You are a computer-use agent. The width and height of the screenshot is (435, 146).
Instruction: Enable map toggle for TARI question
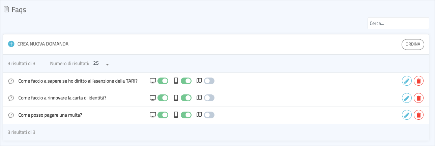(x=209, y=81)
